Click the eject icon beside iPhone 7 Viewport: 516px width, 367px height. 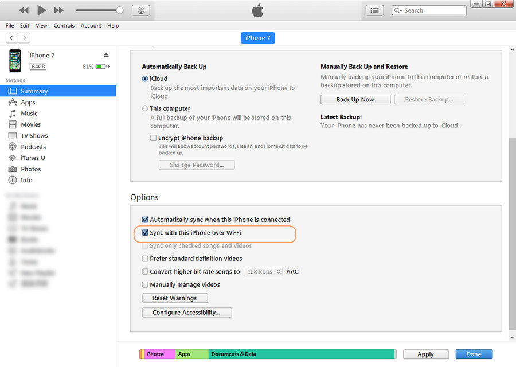pyautogui.click(x=106, y=55)
